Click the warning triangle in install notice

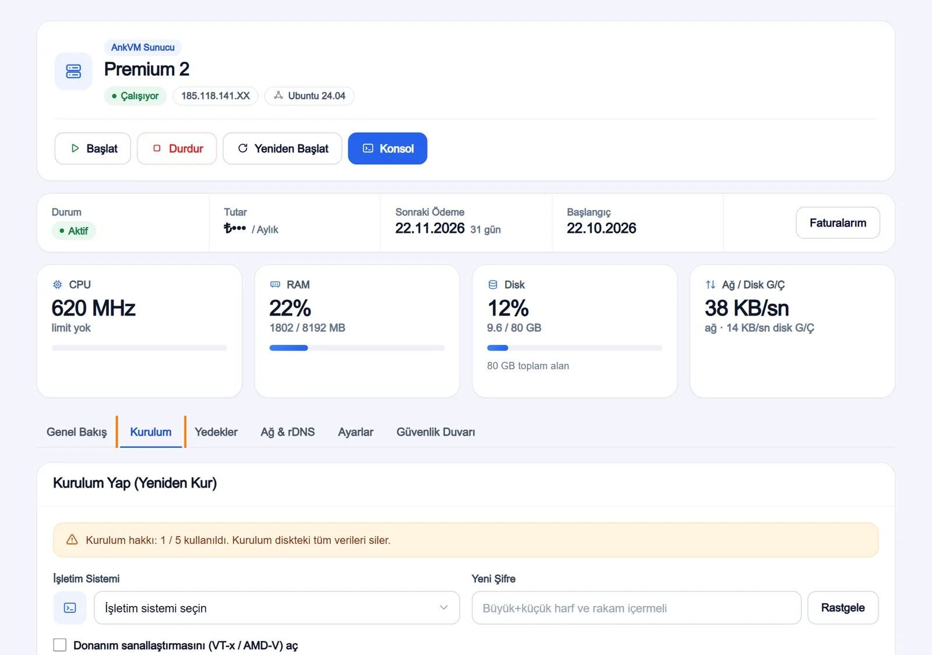pos(72,540)
